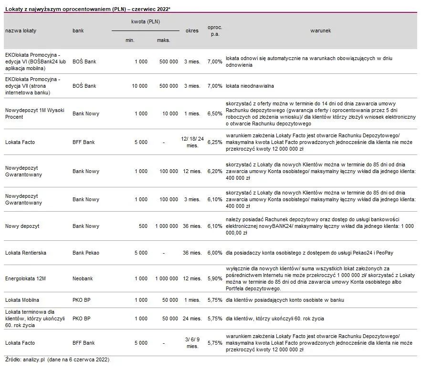Viewport: 421px width, 369px height.
Task: Click '7,00%' rate in edycja VII row
Action: click(x=215, y=86)
